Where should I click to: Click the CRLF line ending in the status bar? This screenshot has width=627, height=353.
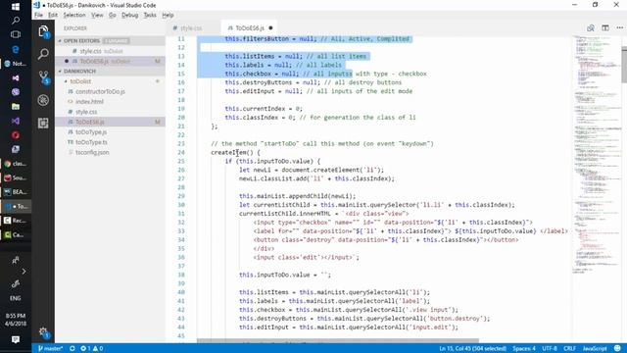pos(569,349)
